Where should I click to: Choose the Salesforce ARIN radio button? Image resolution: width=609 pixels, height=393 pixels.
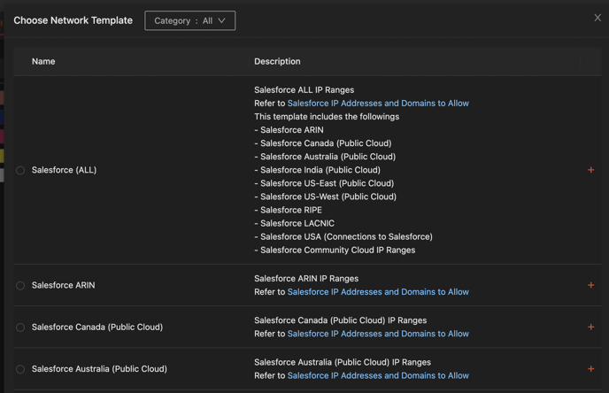pyautogui.click(x=20, y=285)
